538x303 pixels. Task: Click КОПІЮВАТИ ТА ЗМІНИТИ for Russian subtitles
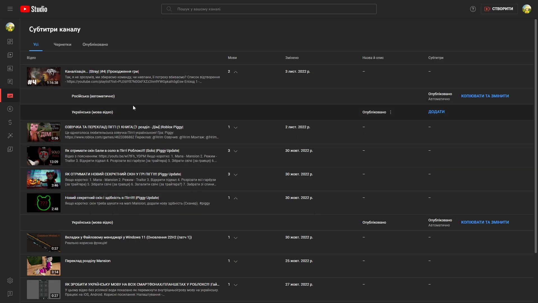[x=485, y=96]
